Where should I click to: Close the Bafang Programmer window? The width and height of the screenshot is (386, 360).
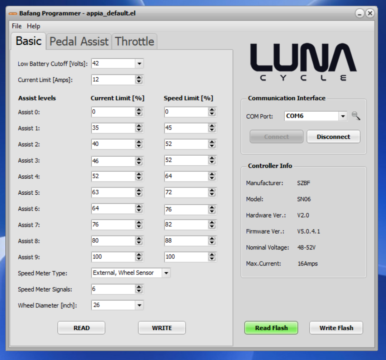(370, 13)
